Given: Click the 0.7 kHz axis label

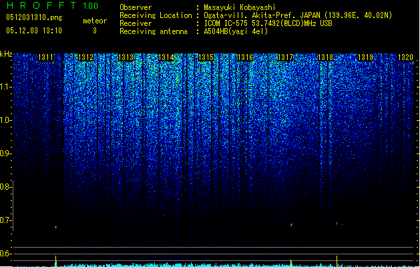Looking at the screenshot, I should (x=5, y=220).
